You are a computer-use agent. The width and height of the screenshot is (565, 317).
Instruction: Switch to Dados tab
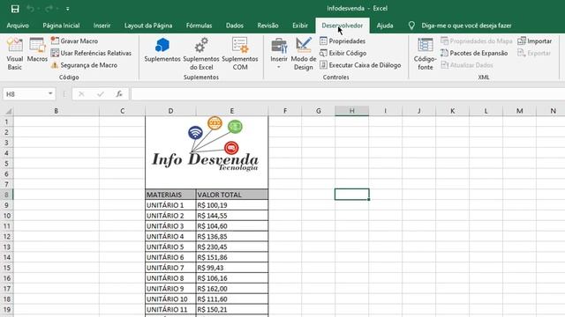235,26
